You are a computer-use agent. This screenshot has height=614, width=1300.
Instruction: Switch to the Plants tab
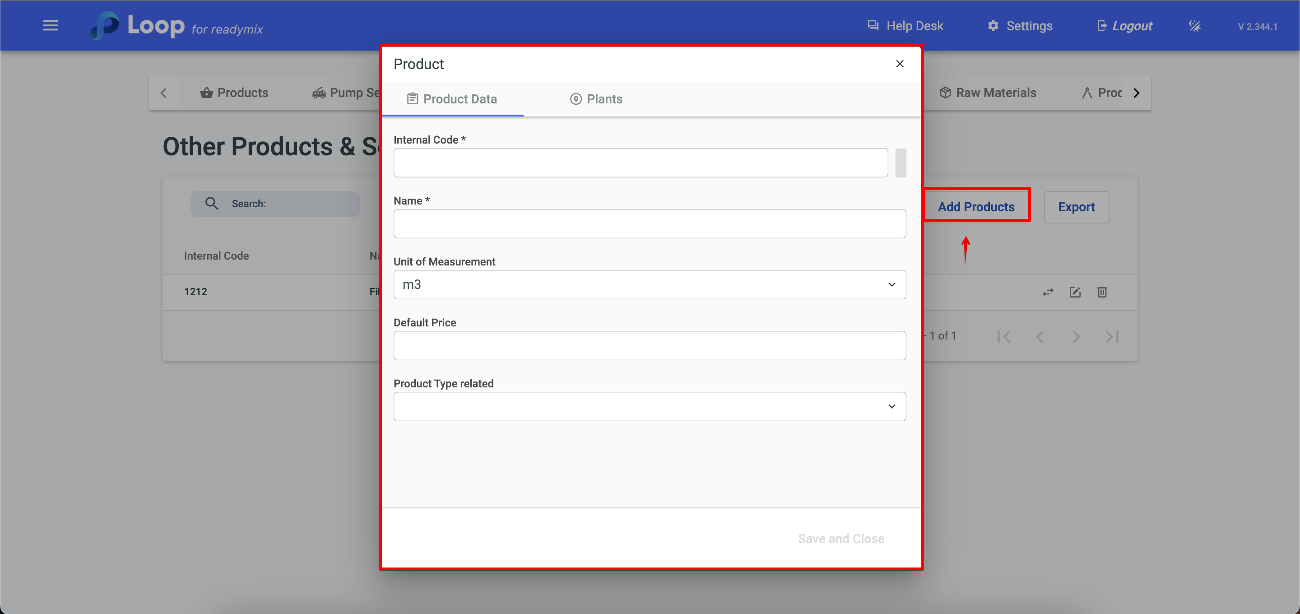(x=596, y=99)
